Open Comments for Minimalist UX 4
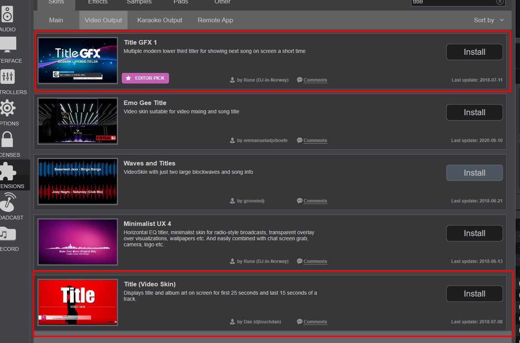This screenshot has width=520, height=343. tap(315, 261)
